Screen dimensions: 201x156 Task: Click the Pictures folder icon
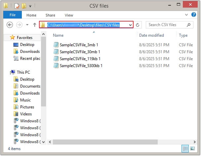[16, 107]
